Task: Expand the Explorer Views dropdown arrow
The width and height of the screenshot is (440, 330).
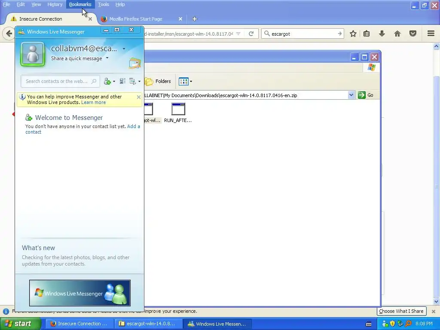Action: tap(191, 82)
